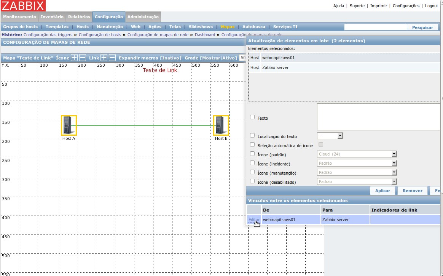Enable Localização do texto checkbox

click(252, 136)
